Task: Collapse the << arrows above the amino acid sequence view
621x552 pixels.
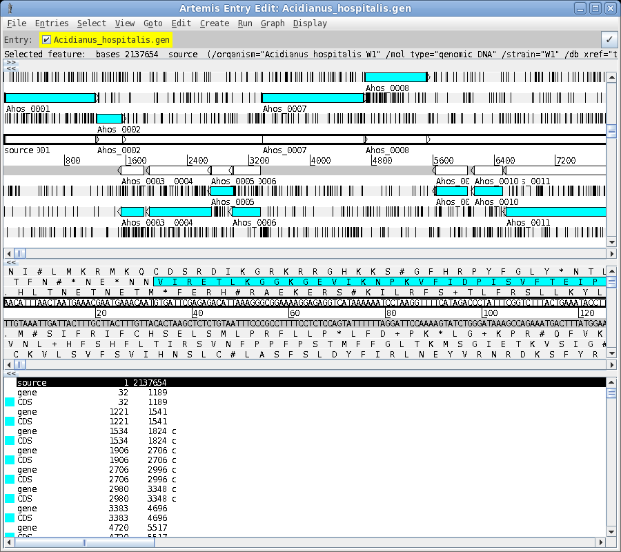Action: click(11, 262)
